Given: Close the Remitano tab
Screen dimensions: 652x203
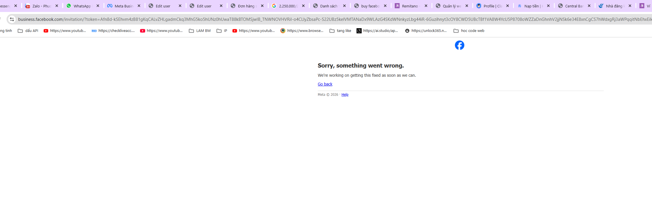Looking at the screenshot, I should click(426, 6).
